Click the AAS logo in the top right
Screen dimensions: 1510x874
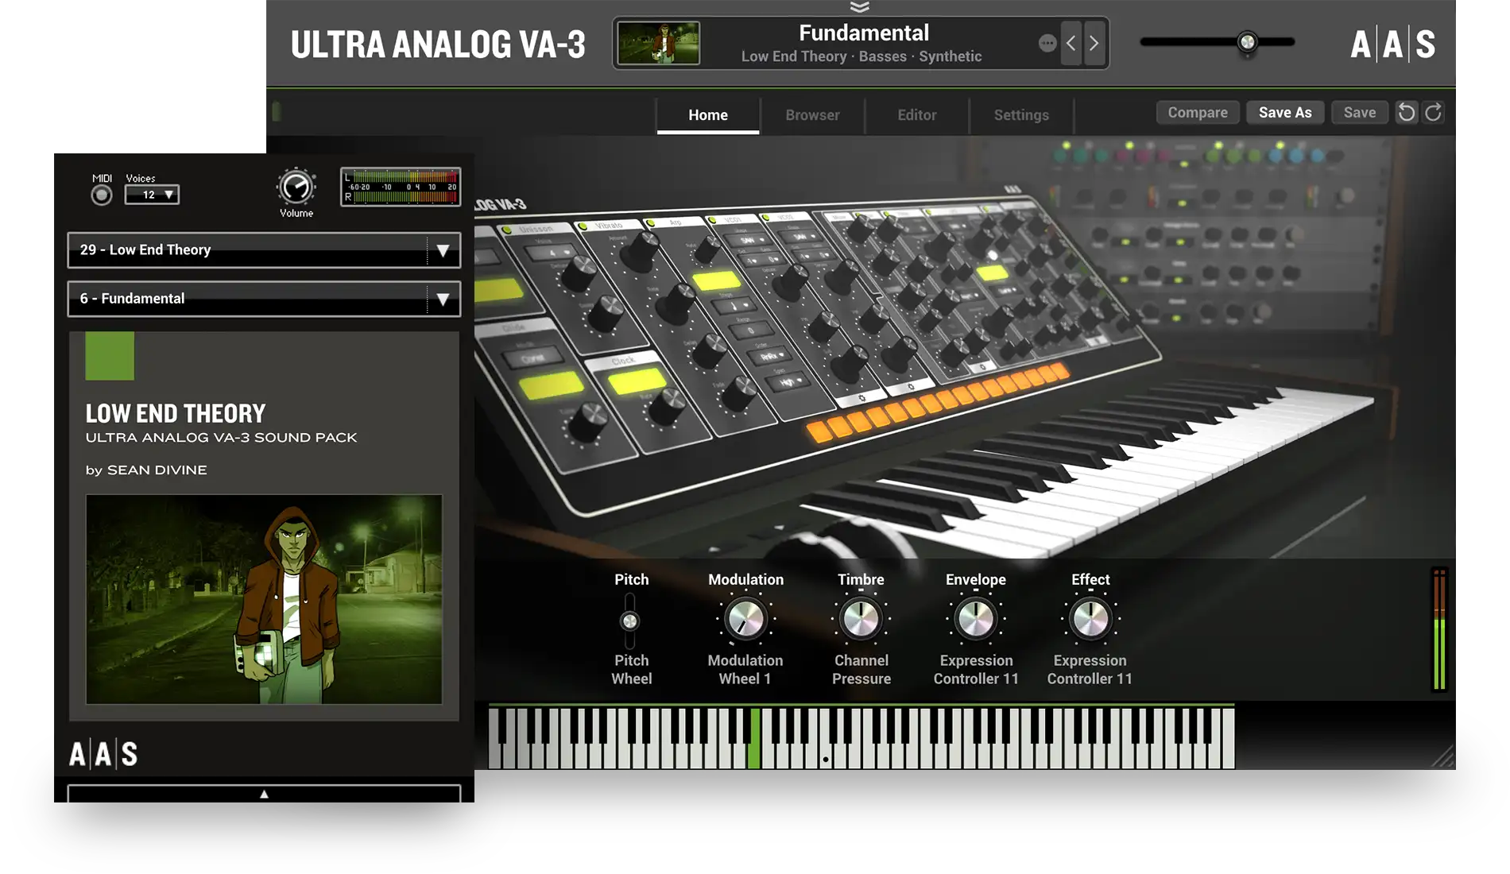click(x=1392, y=45)
